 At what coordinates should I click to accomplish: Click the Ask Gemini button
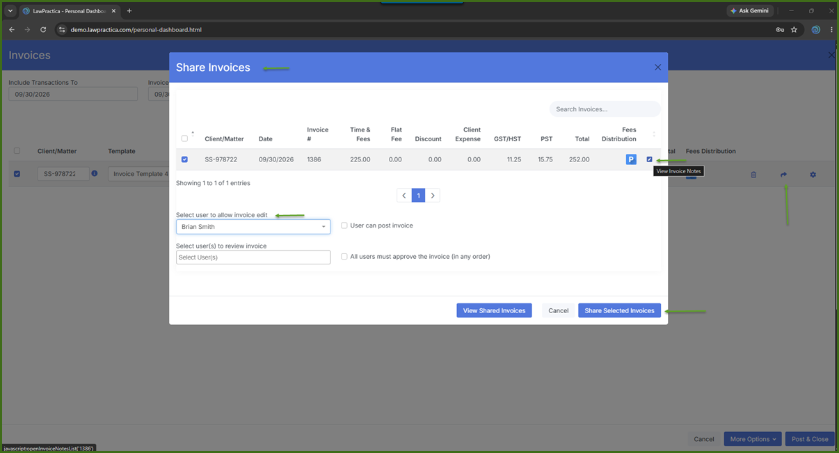(751, 11)
